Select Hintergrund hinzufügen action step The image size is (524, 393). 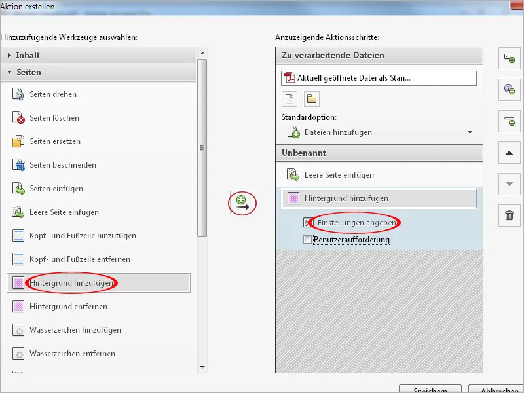tap(379, 198)
